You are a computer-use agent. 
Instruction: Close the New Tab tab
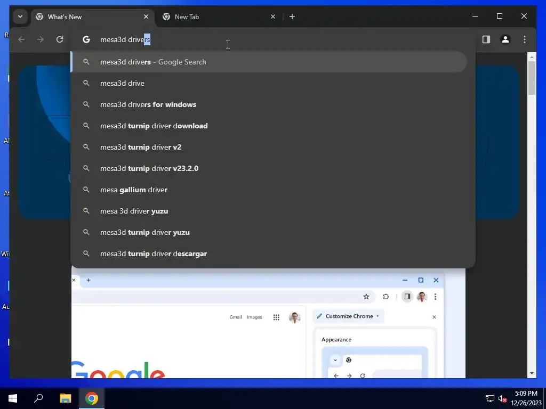tap(273, 17)
